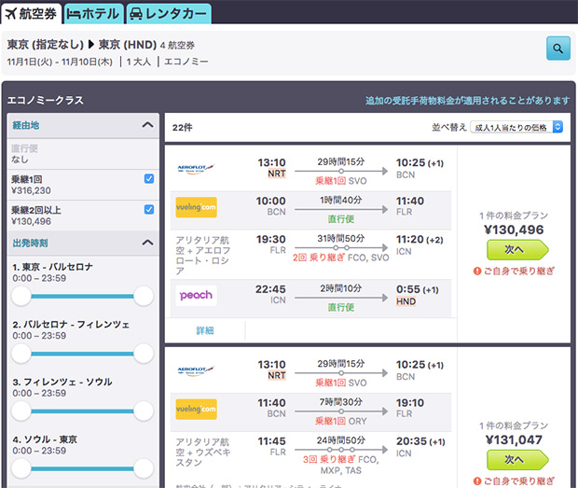Click 3回 乗り継ぎ FCO, MXP, TAS text
Image resolution: width=578 pixels, height=488 pixels.
341,465
